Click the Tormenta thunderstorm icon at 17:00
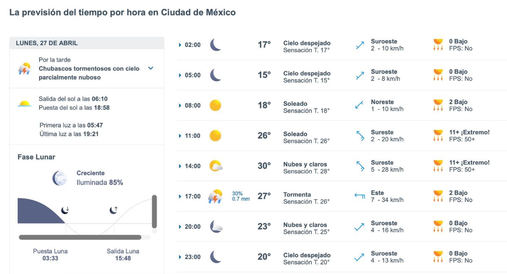 click(215, 196)
